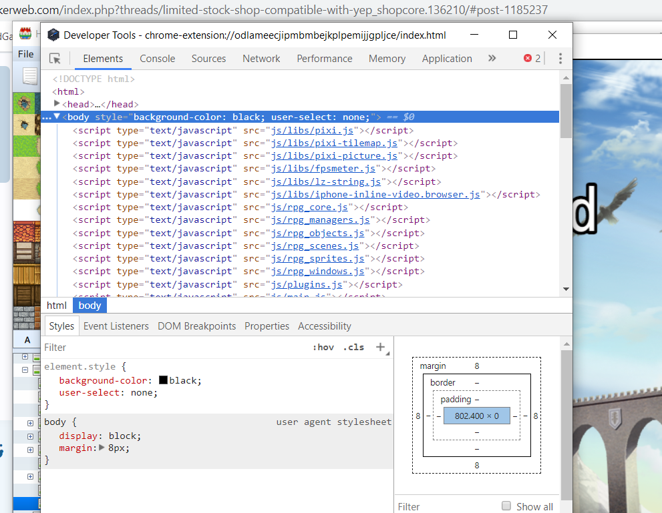Activate the inspect element picker icon
This screenshot has height=513, width=662.
(55, 58)
